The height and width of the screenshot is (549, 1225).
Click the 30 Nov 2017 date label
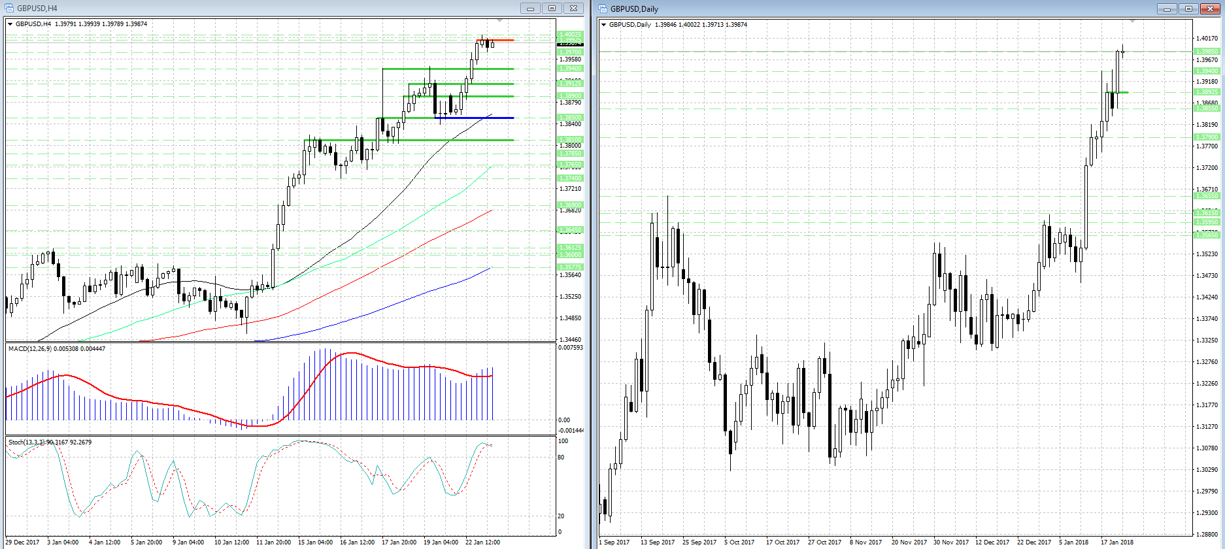tap(951, 542)
